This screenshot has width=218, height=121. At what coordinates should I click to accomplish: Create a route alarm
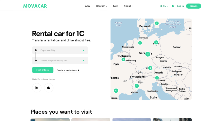(x=68, y=70)
